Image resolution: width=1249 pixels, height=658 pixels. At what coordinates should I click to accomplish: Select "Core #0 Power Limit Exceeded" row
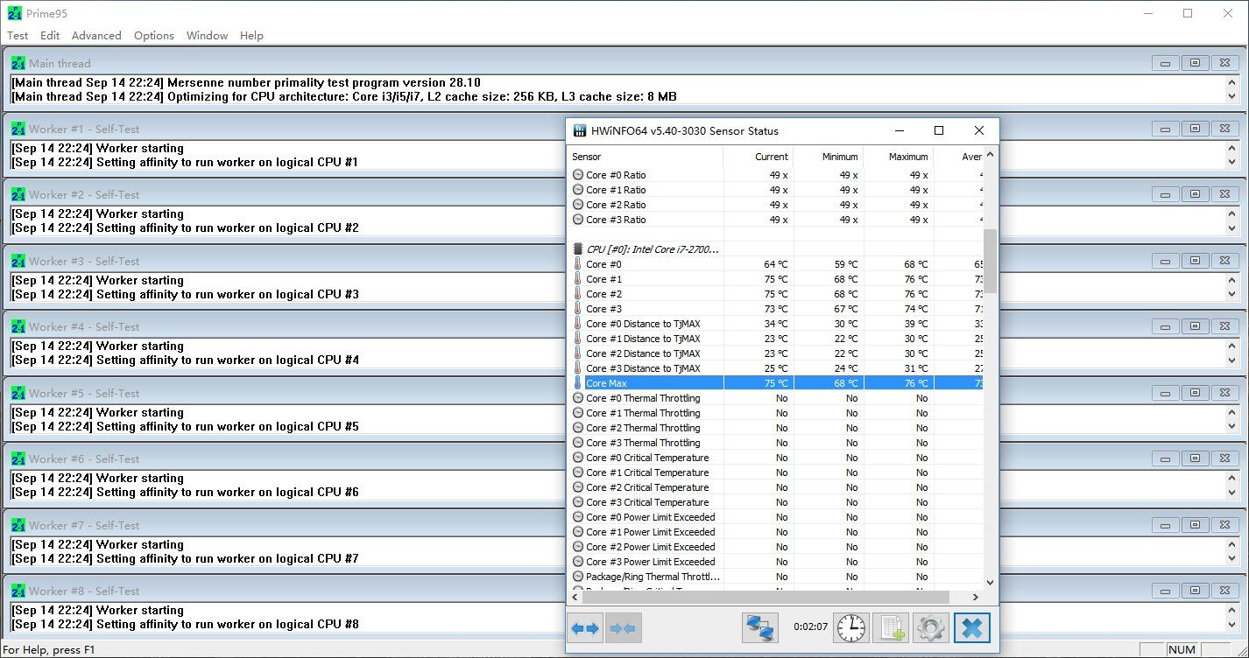775,517
